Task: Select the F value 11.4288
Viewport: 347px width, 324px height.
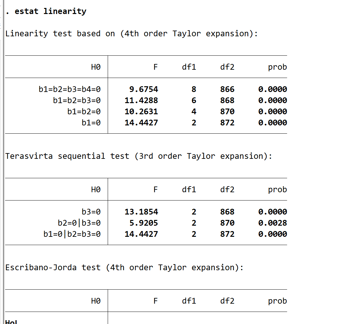Action: tap(141, 101)
